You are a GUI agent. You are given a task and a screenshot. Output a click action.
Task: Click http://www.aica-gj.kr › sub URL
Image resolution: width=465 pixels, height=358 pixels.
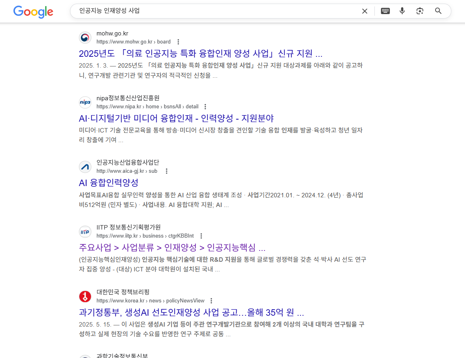(127, 171)
